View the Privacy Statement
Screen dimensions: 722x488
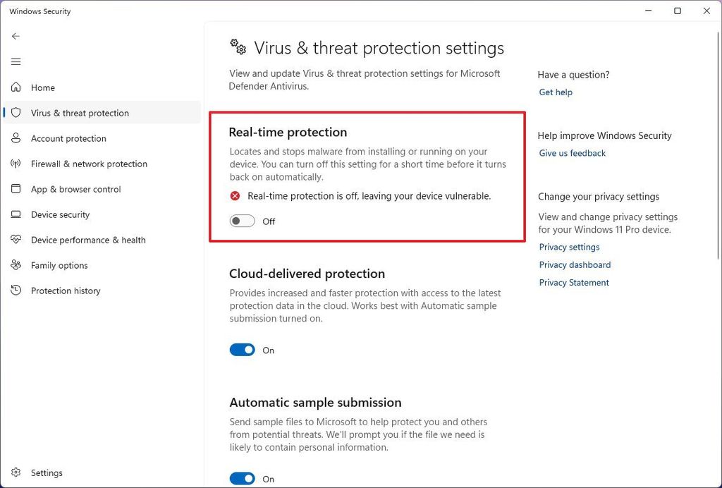pyautogui.click(x=574, y=282)
